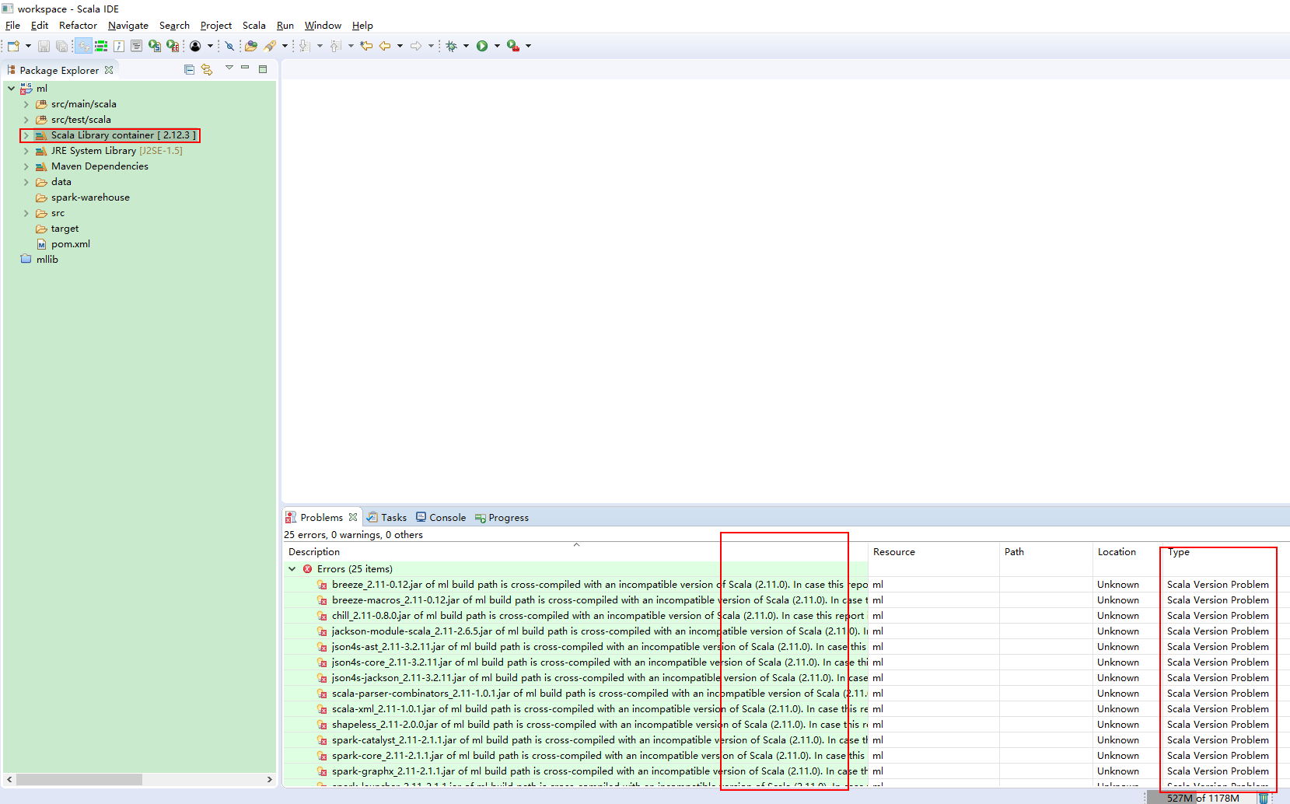Image resolution: width=1290 pixels, height=804 pixels.
Task: Expand the src/main/scala folder
Action: tap(26, 104)
